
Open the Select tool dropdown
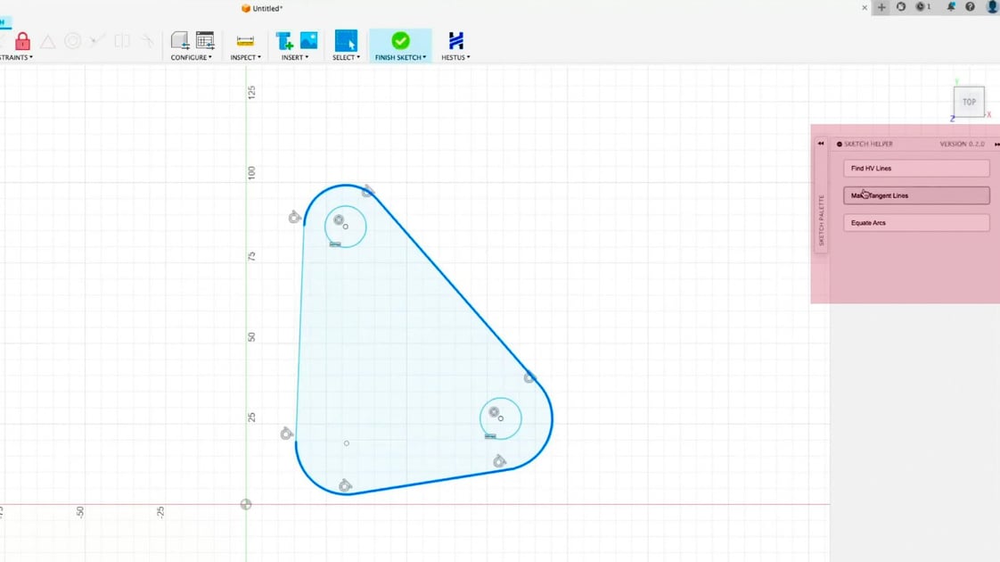coord(357,57)
